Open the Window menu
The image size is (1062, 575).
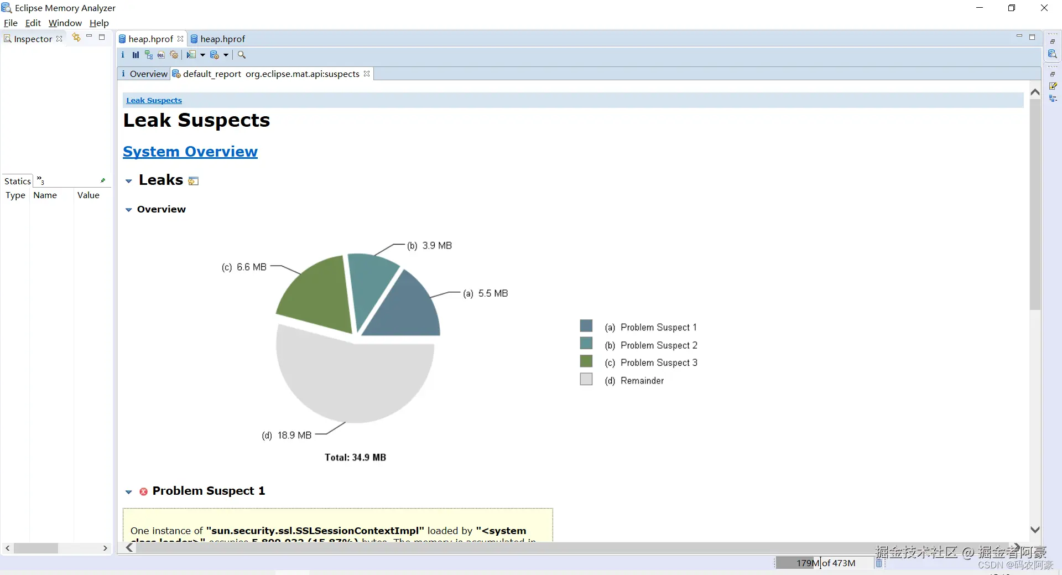[65, 23]
